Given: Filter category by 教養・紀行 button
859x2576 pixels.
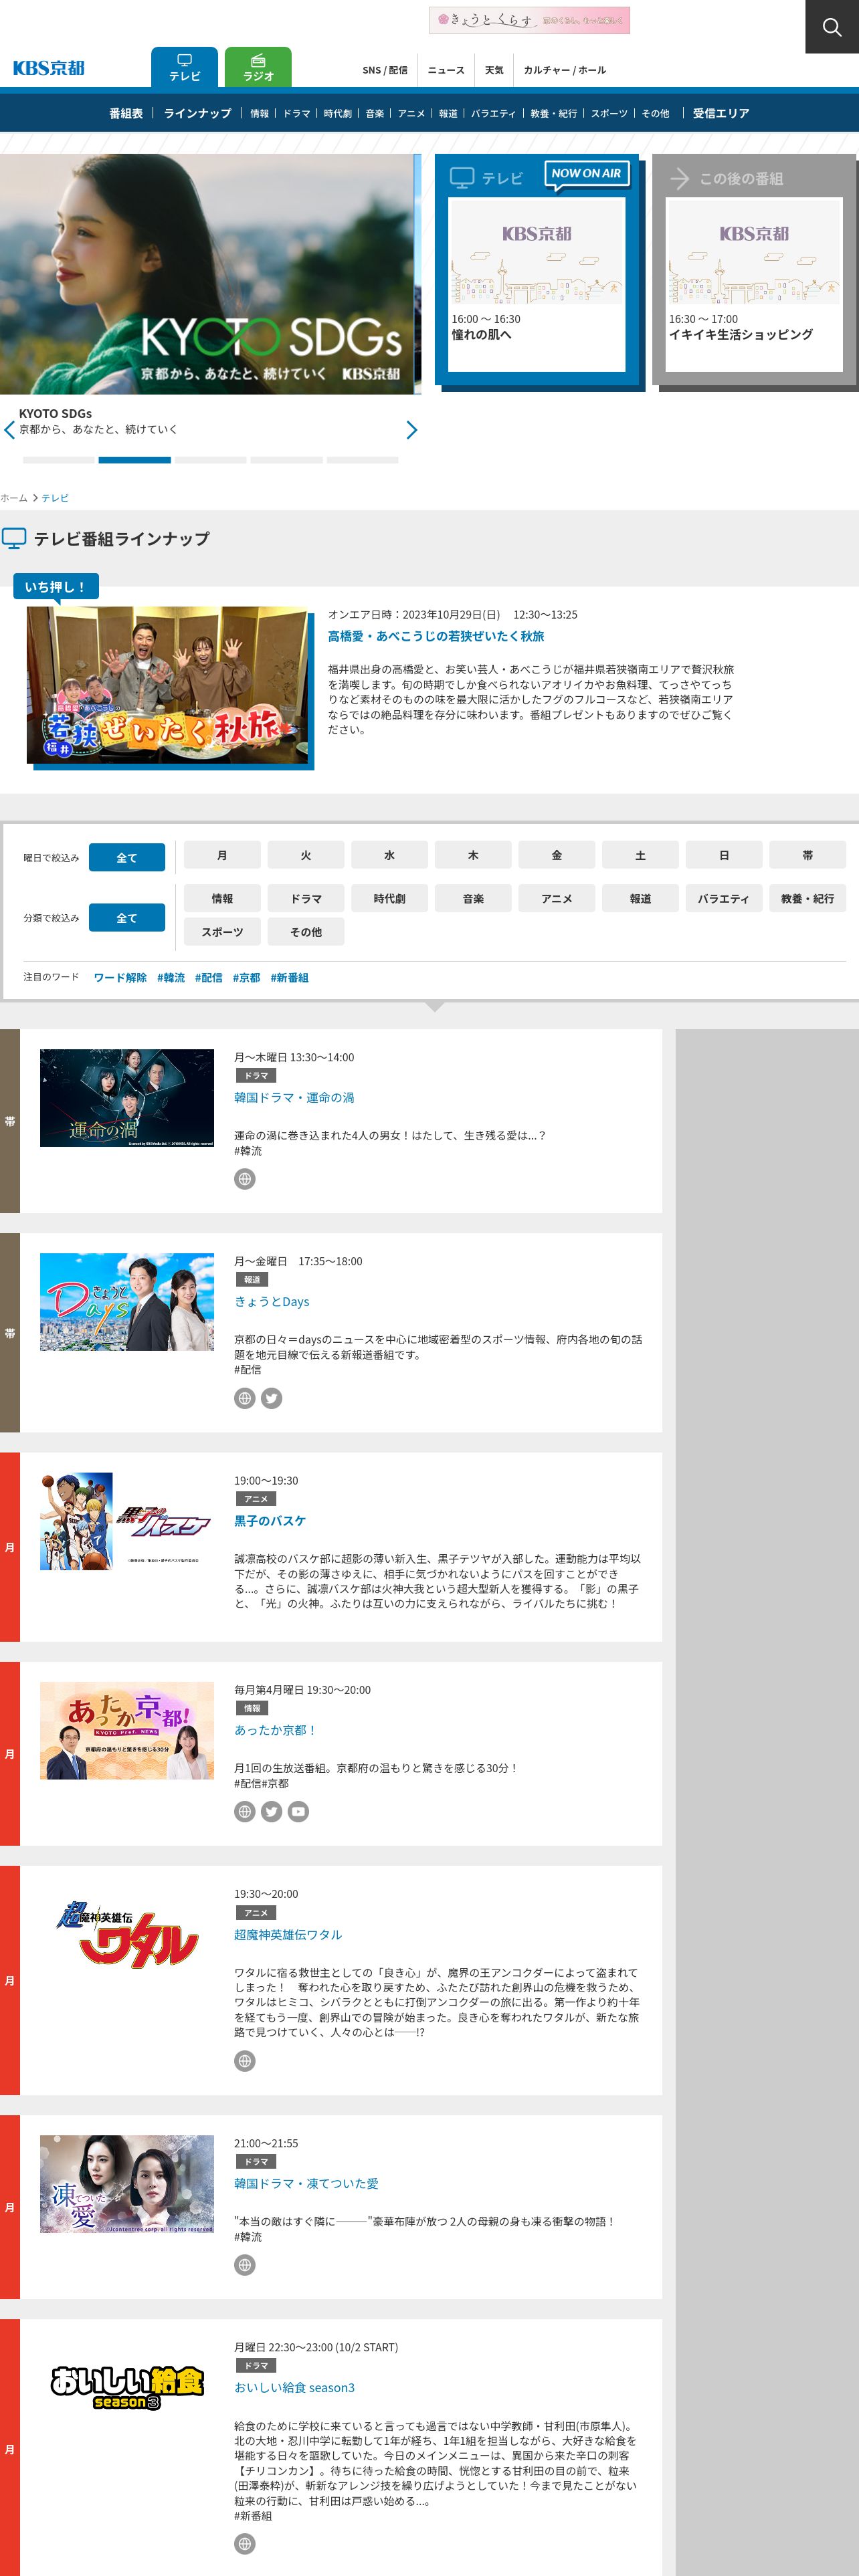Looking at the screenshot, I should (808, 899).
